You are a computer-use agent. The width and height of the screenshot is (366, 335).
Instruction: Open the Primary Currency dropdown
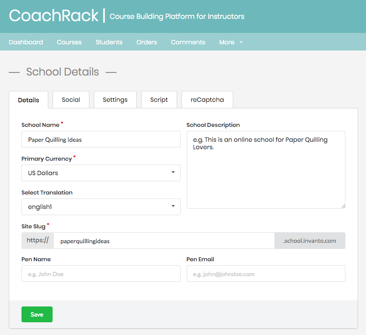click(101, 173)
